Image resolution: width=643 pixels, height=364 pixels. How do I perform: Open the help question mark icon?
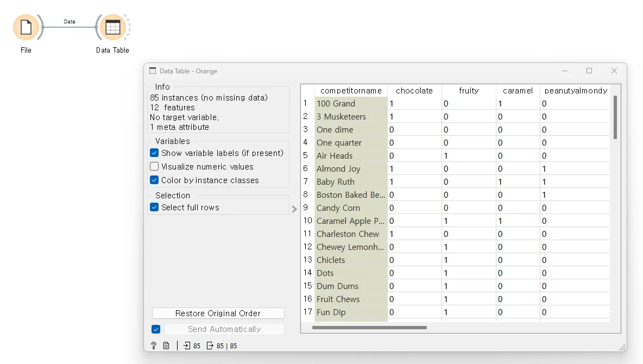(x=154, y=346)
